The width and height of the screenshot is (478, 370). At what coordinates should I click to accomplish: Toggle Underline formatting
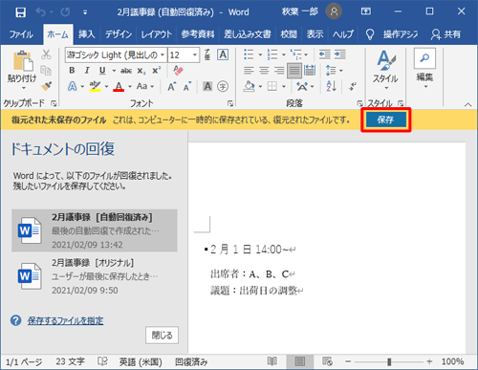[102, 70]
